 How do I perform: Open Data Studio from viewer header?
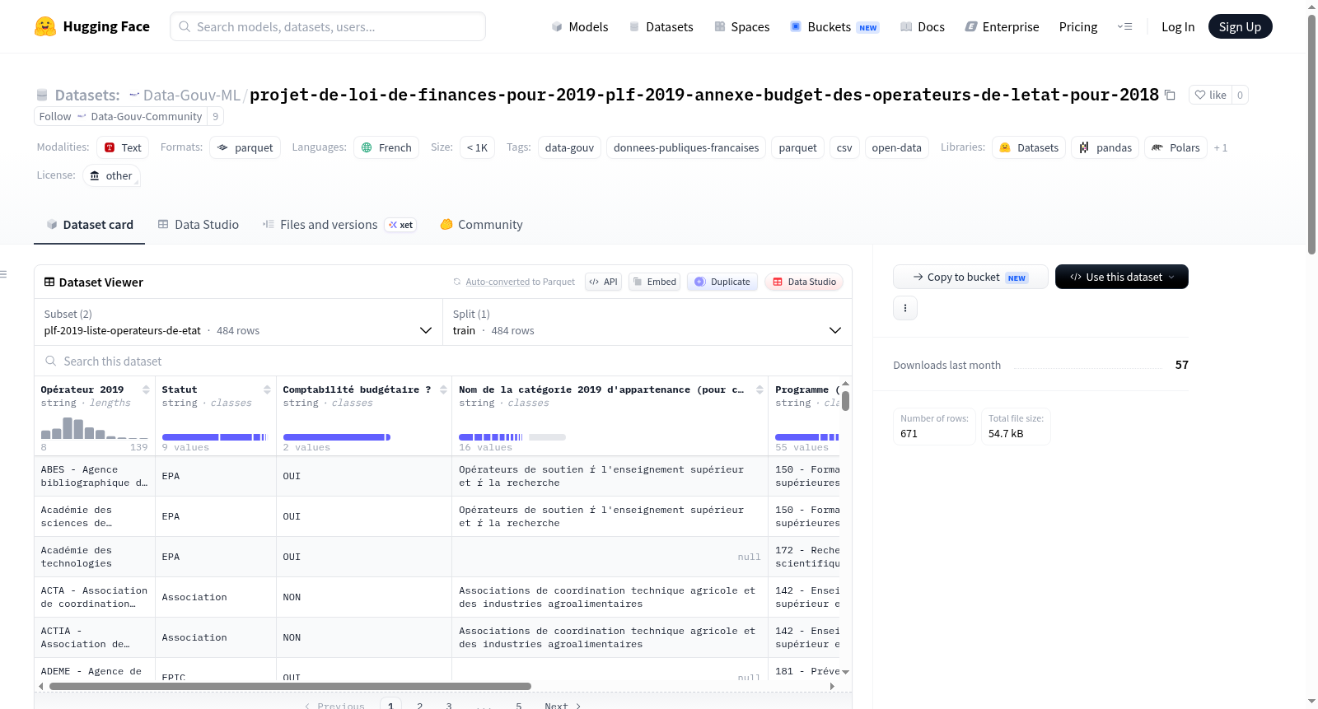804,282
